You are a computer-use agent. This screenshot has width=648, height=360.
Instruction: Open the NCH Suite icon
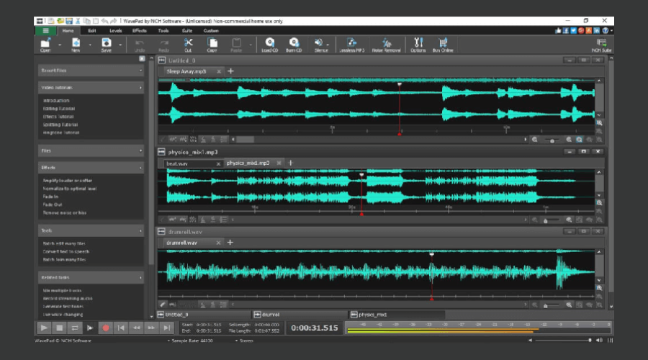coord(601,45)
